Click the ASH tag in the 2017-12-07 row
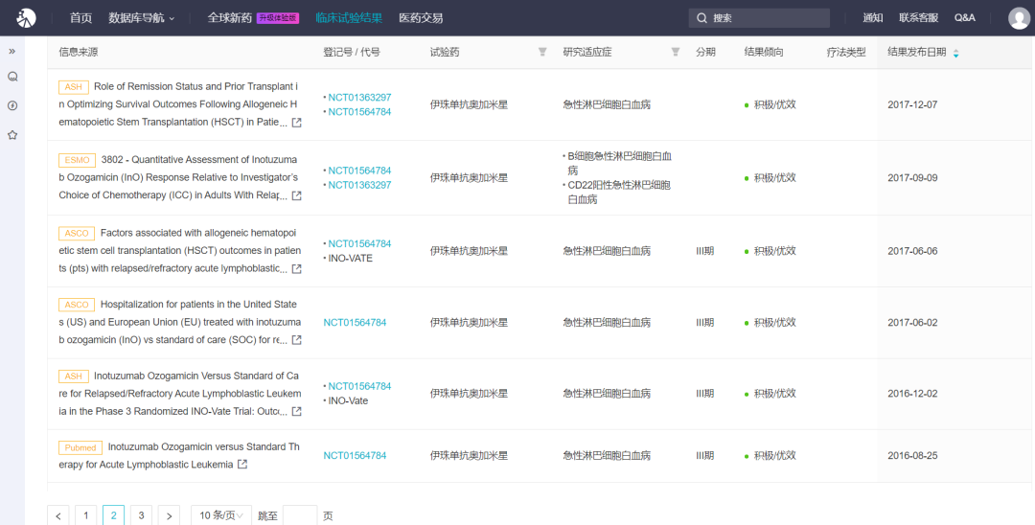The height and width of the screenshot is (525, 1035). point(73,87)
